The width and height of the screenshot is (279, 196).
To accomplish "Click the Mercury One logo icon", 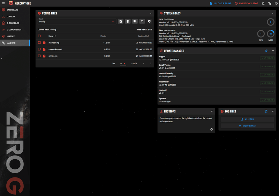I will 11,3.
